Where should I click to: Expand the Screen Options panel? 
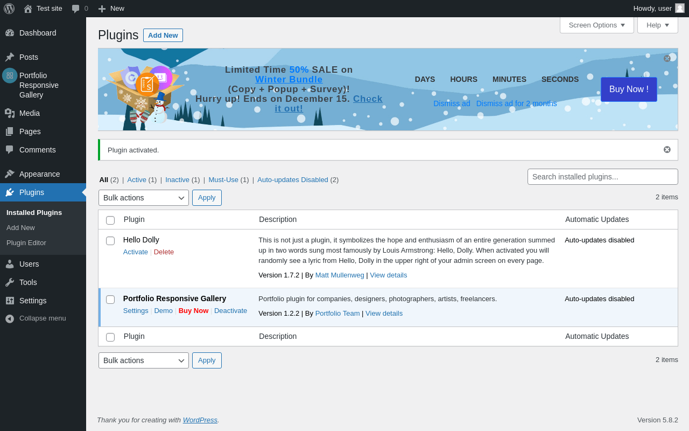[597, 25]
